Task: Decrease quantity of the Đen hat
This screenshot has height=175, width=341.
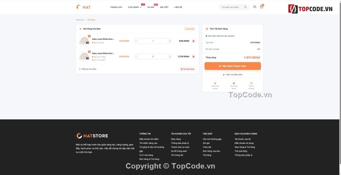Action: tap(136, 41)
